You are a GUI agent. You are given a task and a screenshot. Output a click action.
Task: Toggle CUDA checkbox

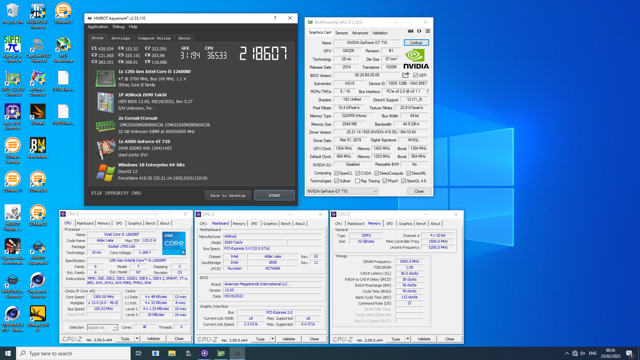coord(358,173)
